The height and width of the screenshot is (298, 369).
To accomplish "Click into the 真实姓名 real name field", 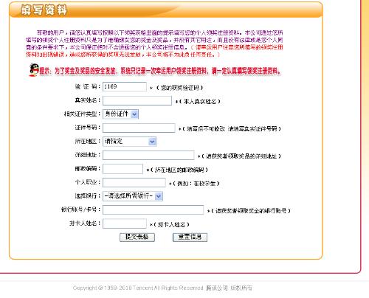I will pyautogui.click(x=137, y=100).
